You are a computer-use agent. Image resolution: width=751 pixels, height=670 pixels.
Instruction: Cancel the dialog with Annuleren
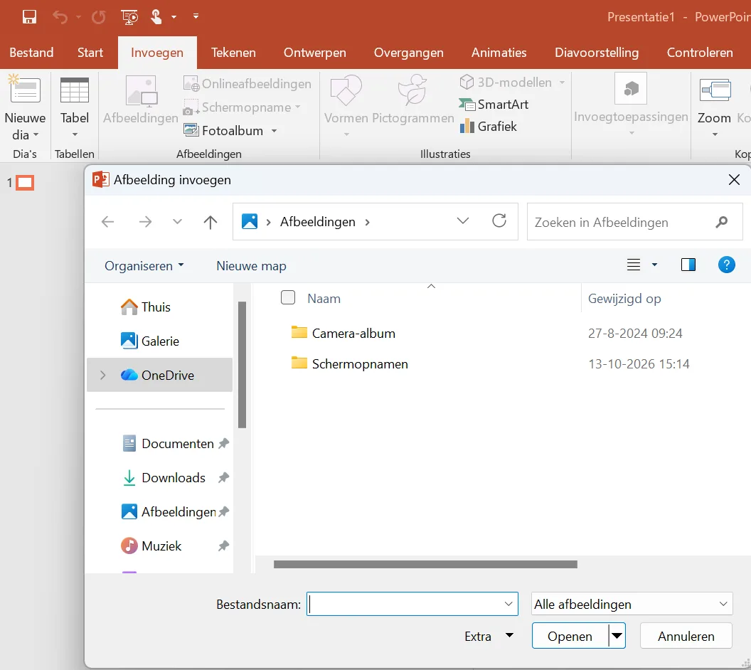(x=686, y=636)
